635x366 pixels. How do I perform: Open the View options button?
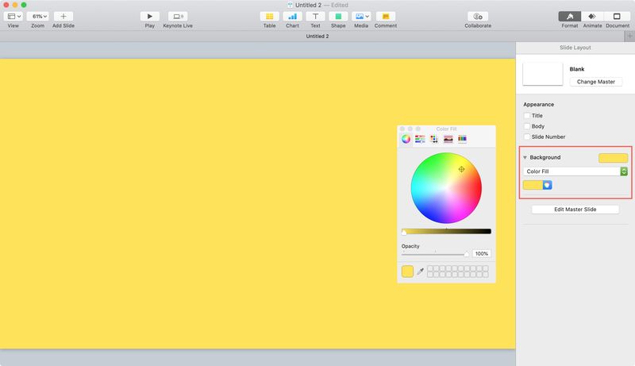[14, 16]
